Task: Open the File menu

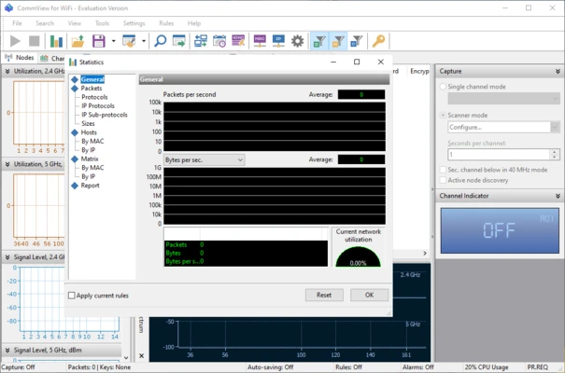Action: click(17, 23)
